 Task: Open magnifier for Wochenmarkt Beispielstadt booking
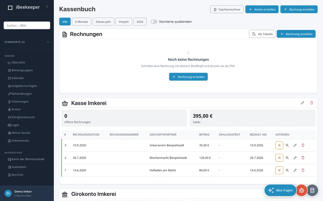click(287, 158)
